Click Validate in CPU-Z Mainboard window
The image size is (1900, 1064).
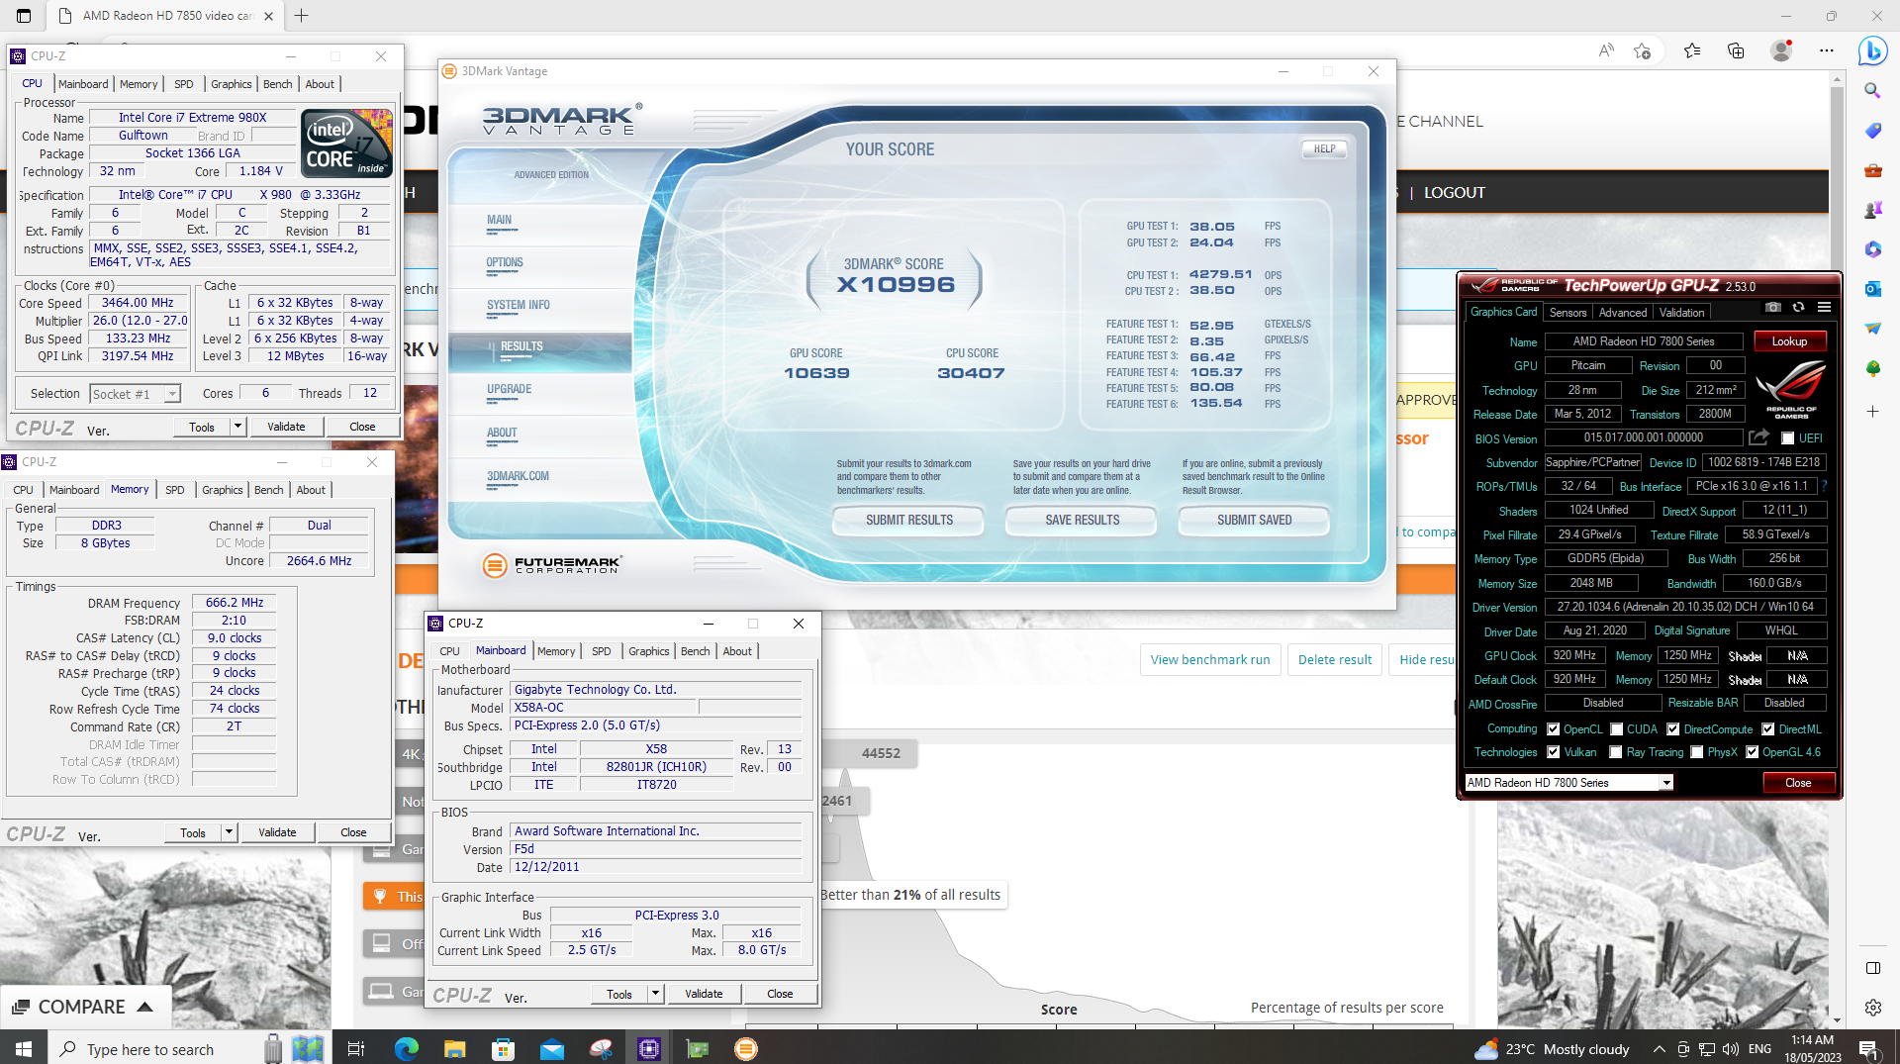[x=704, y=994]
